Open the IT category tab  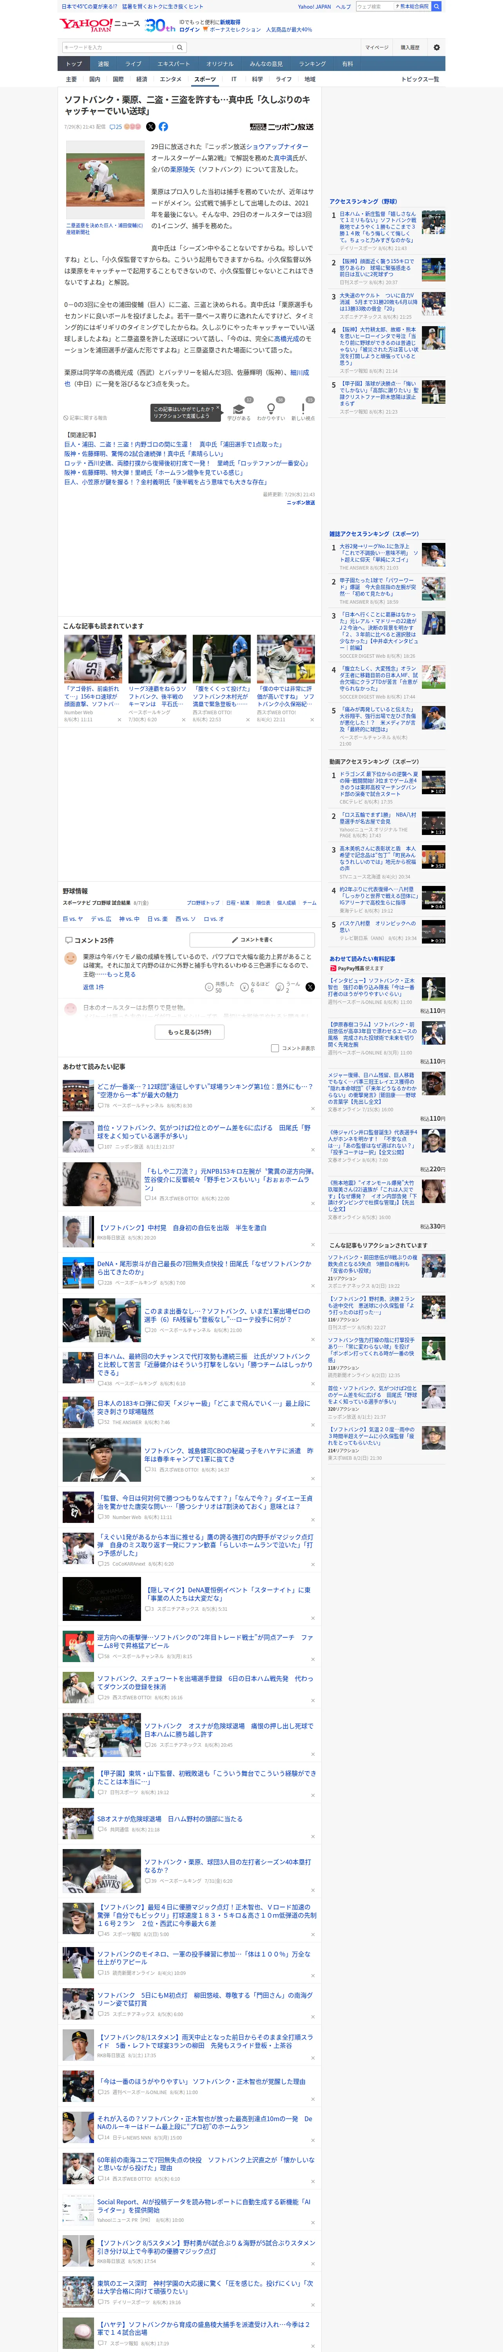[234, 80]
